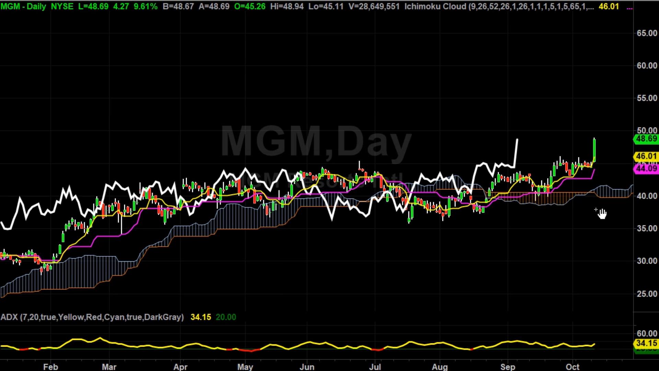Click the ADX value 34.15 in panel header
The width and height of the screenshot is (659, 371).
click(201, 317)
